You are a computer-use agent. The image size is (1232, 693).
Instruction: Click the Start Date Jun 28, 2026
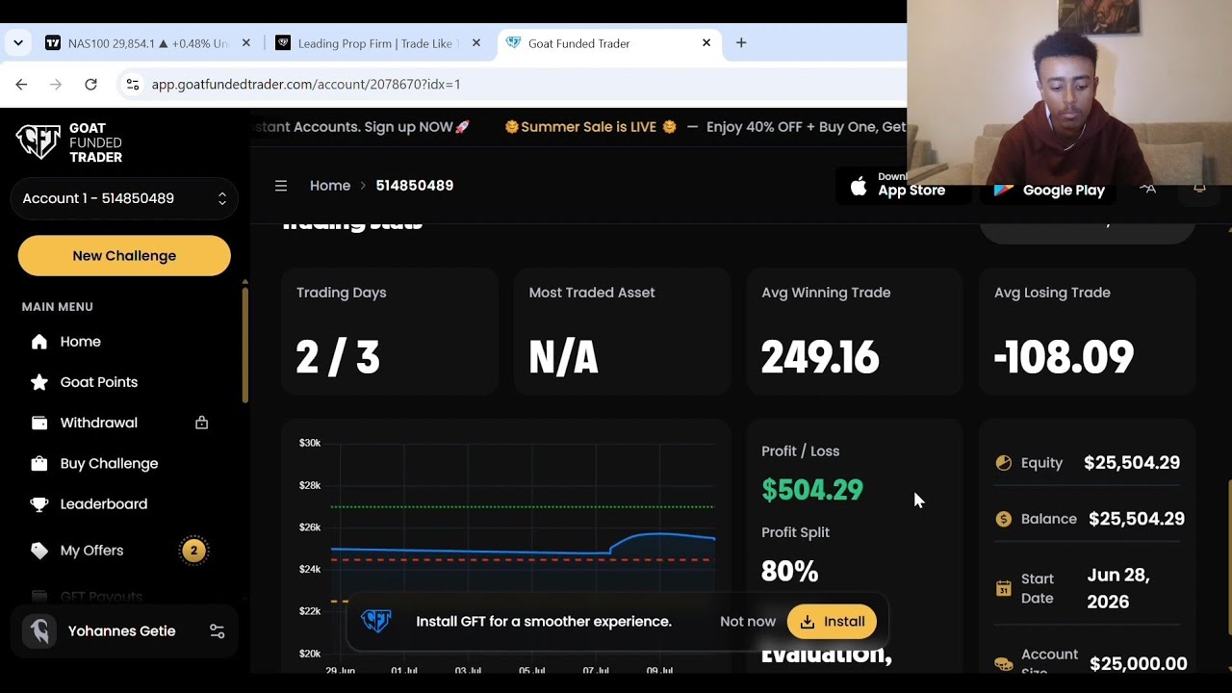(1118, 588)
